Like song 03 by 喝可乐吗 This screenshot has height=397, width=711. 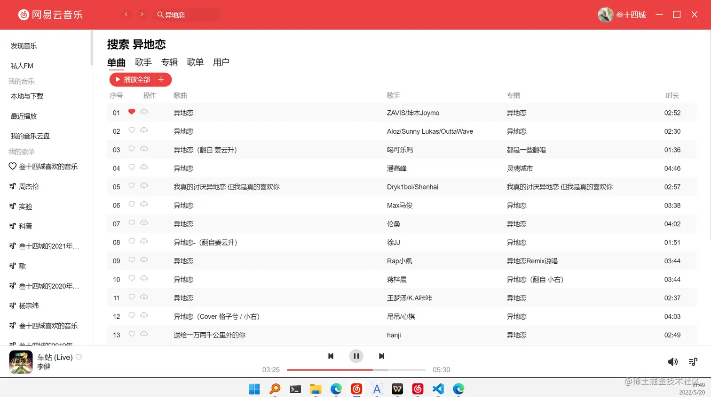[132, 149]
